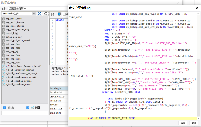Click the sap_moil_cost table icon
The image size is (201, 127).
(3, 19)
